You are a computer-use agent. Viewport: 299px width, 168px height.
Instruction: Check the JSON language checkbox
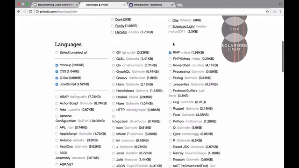click(114, 166)
